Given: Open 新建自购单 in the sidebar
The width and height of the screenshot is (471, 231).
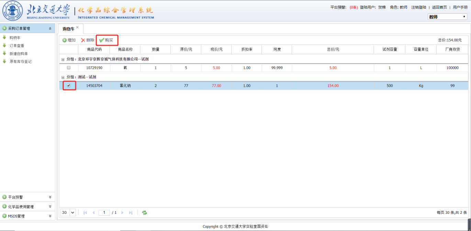Looking at the screenshot, I should [x=19, y=54].
